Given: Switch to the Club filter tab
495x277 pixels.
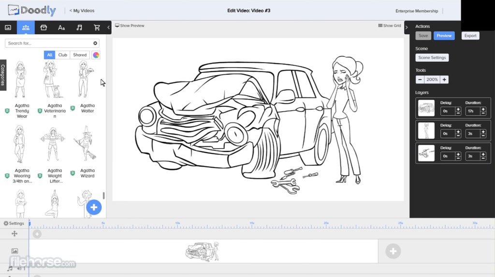Looking at the screenshot, I should tap(63, 55).
